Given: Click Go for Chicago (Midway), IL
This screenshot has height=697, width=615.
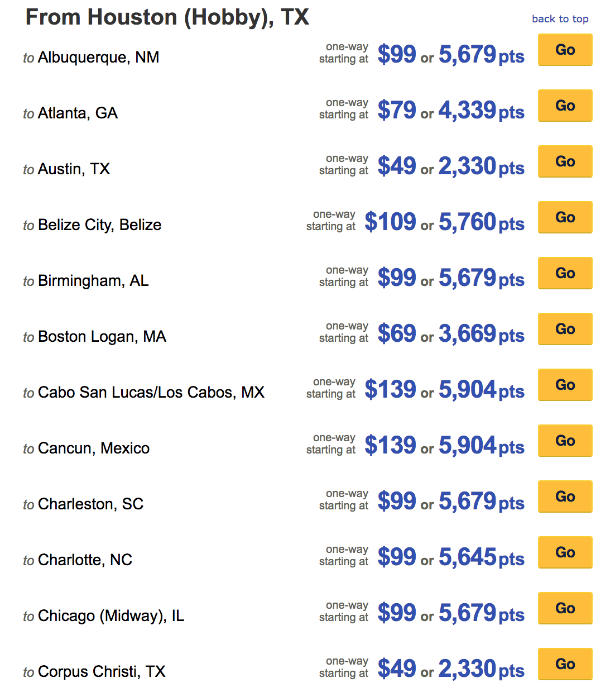Looking at the screenshot, I should point(565,608).
